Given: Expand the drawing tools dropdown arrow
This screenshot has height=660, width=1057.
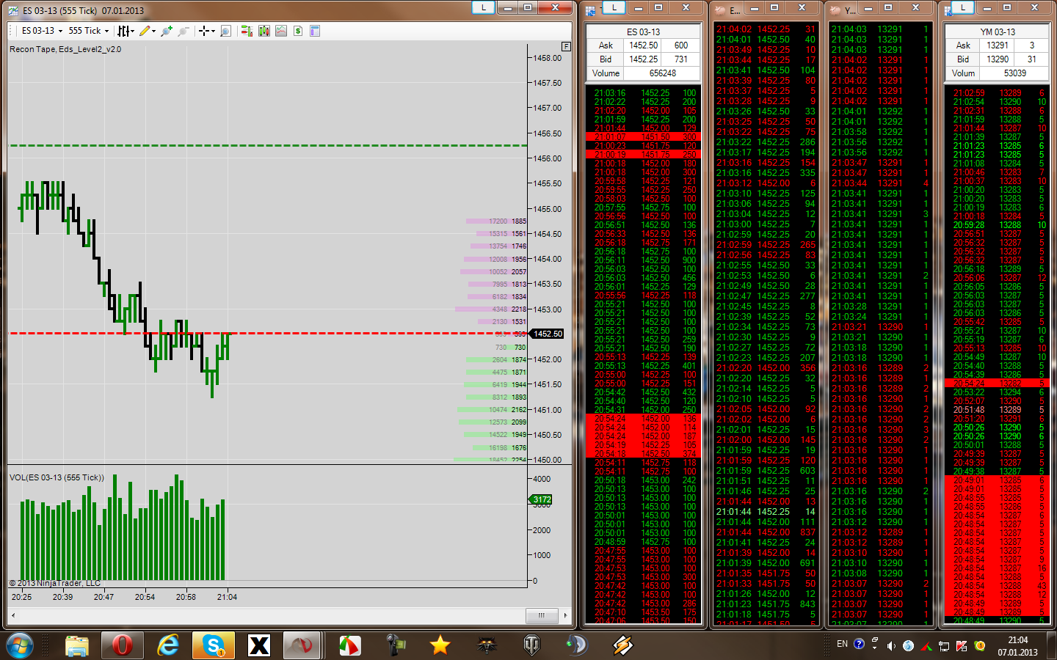Looking at the screenshot, I should point(153,32).
